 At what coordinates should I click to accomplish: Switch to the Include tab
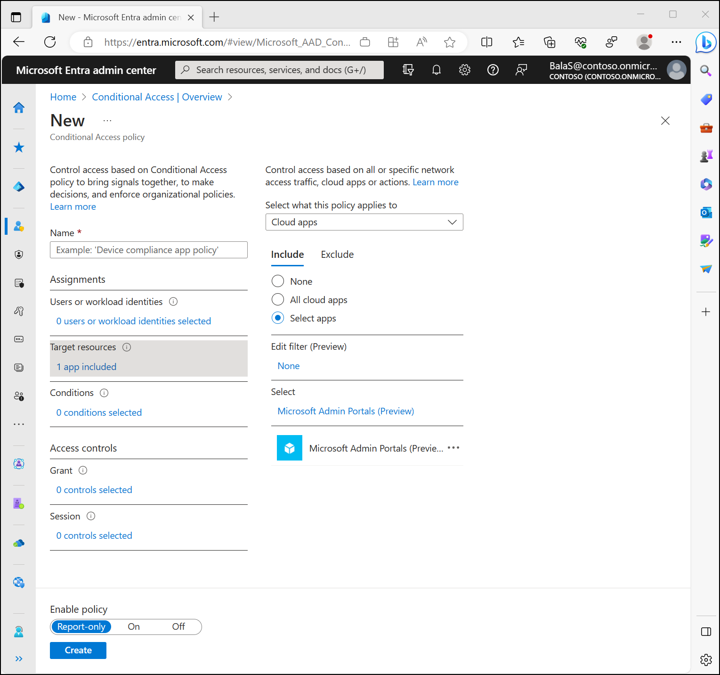coord(287,254)
